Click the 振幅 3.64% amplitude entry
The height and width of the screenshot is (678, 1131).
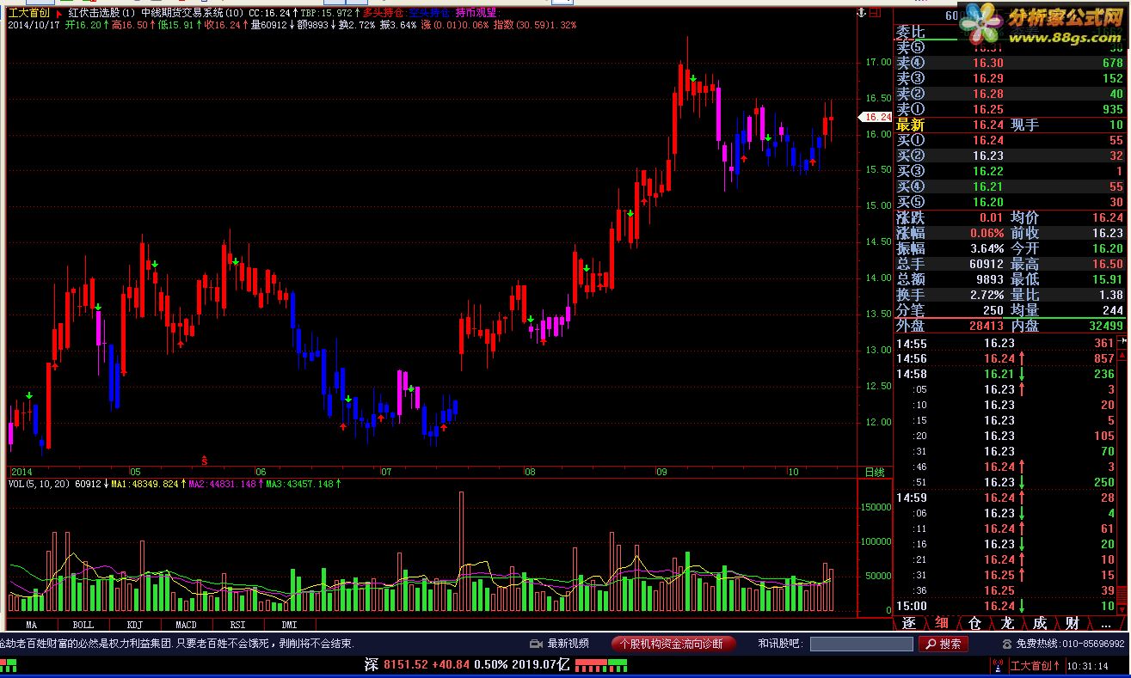pyautogui.click(x=950, y=248)
